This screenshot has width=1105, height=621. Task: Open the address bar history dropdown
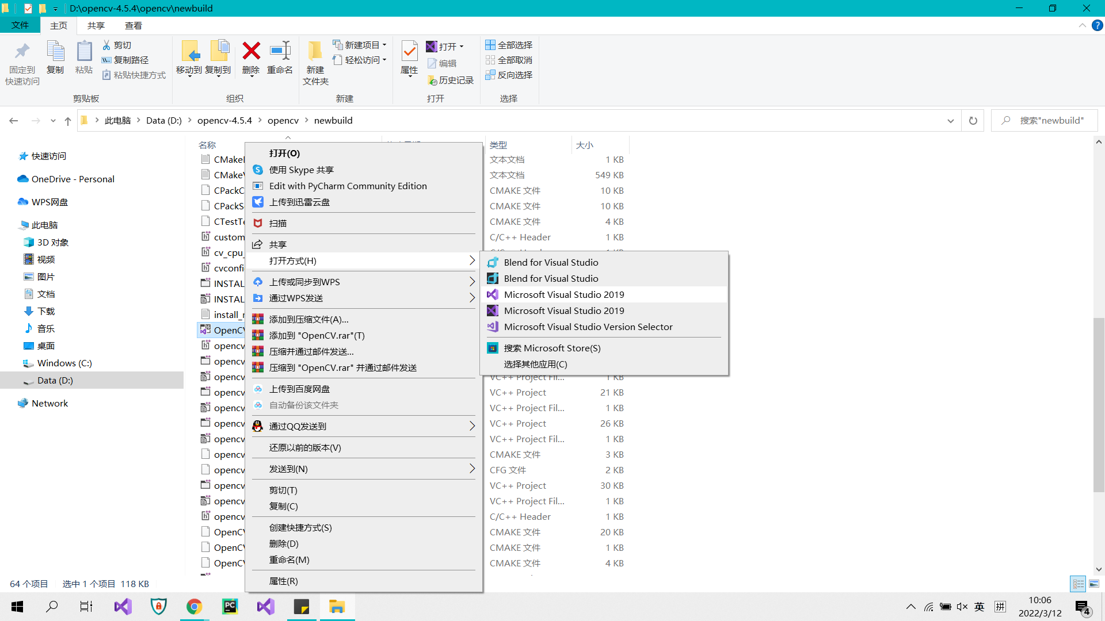pyautogui.click(x=950, y=121)
